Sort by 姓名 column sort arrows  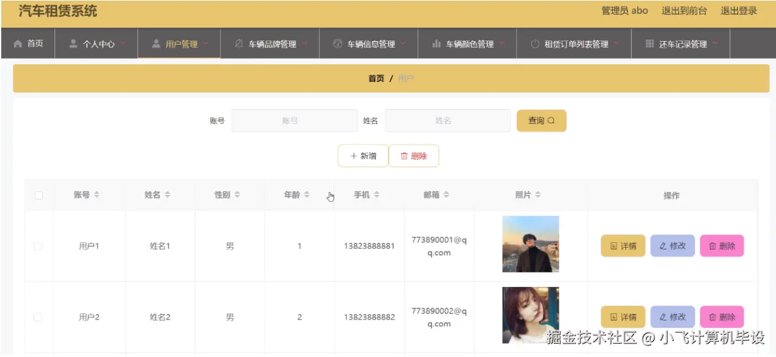(168, 195)
